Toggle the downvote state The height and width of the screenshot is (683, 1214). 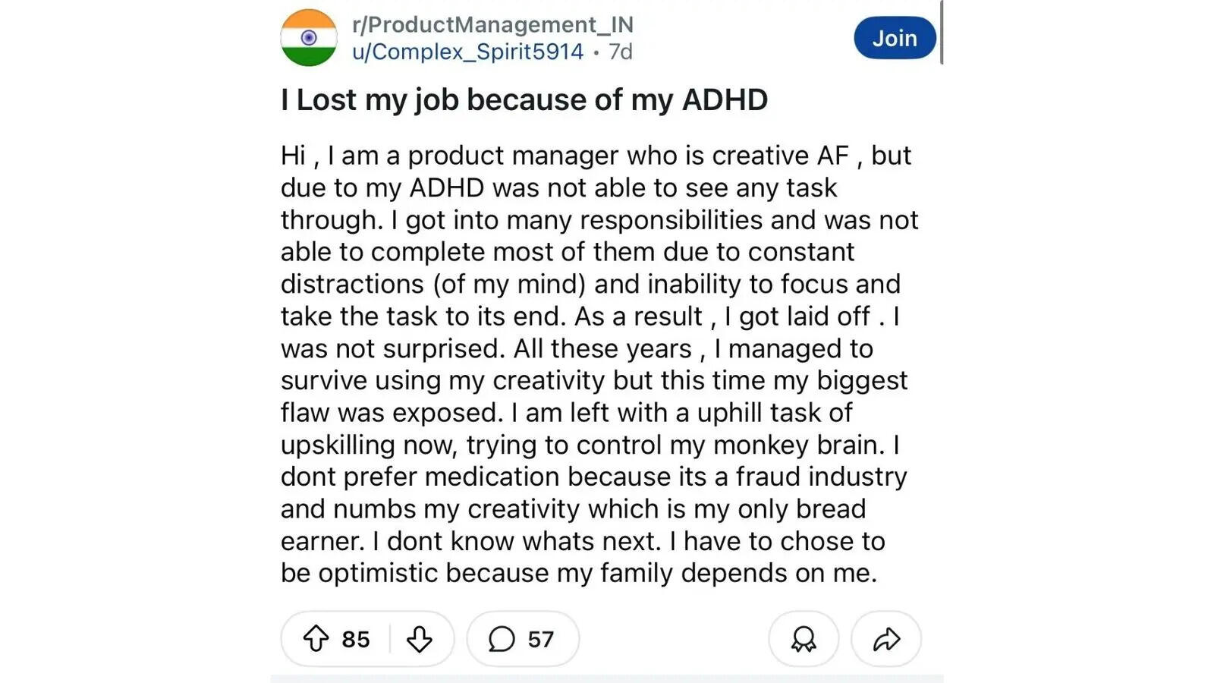[x=420, y=640]
